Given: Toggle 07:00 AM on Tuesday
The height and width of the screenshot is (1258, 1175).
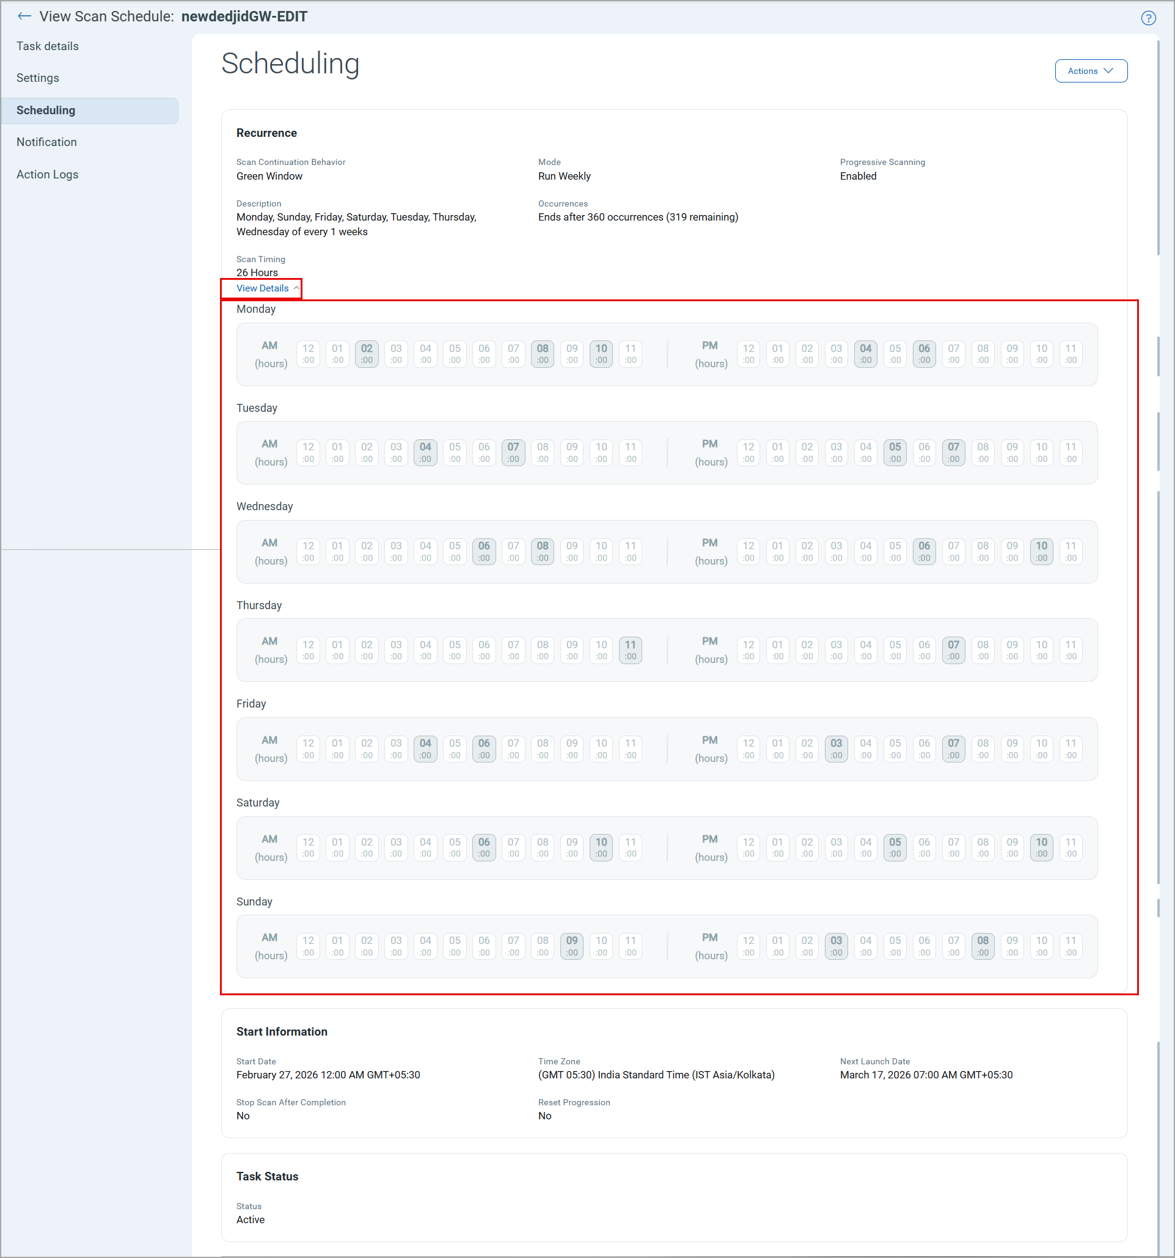Looking at the screenshot, I should pos(513,453).
